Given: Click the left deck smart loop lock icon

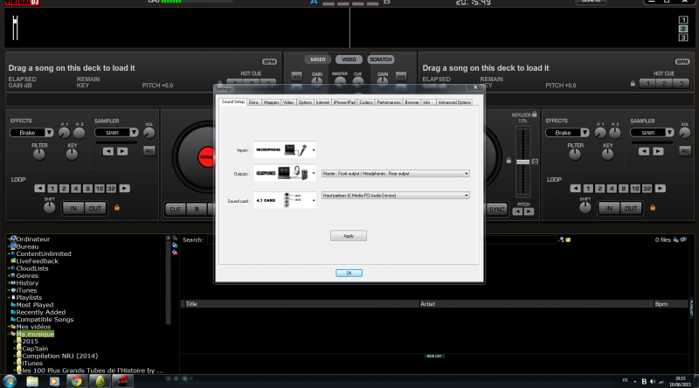Looking at the screenshot, I should tap(117, 207).
